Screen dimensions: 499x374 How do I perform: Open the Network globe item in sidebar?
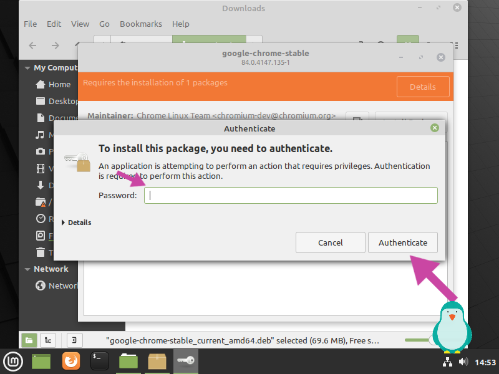point(56,285)
